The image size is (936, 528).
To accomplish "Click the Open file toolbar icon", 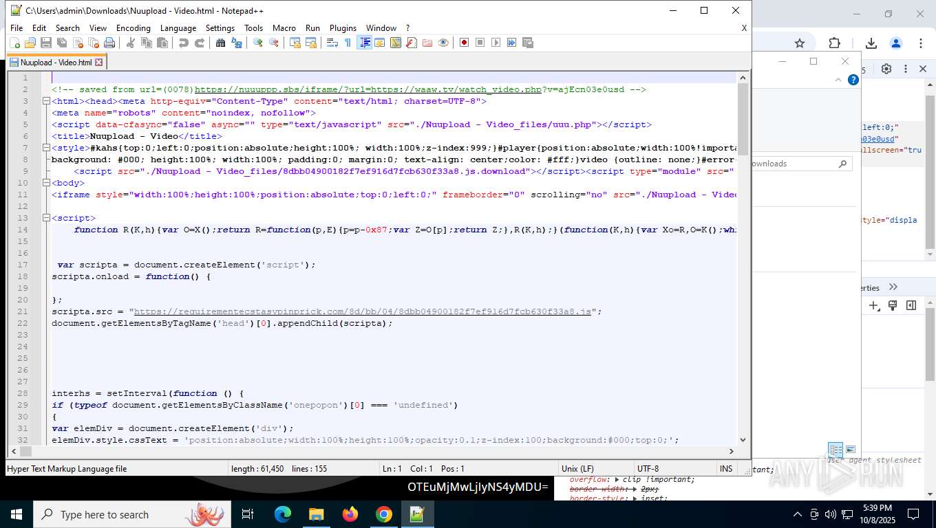I will (x=30, y=43).
